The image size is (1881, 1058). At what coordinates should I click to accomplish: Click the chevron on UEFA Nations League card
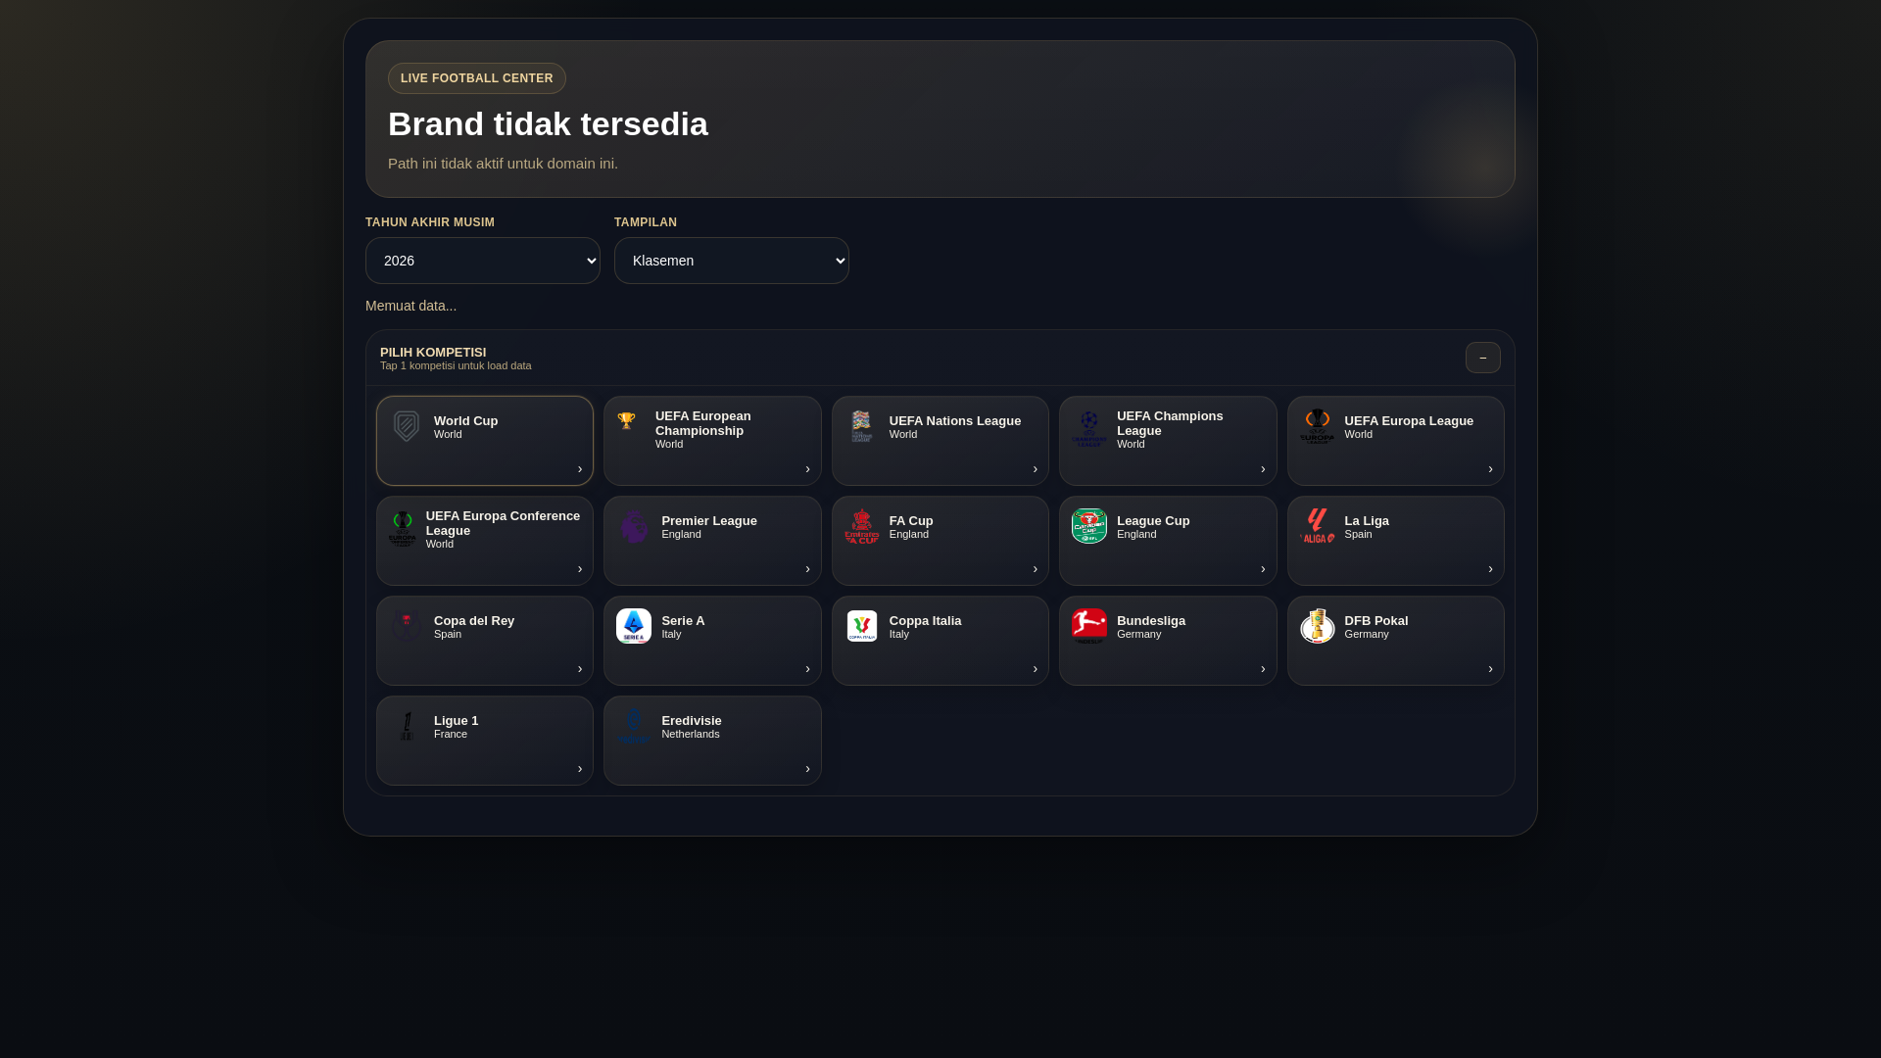[x=1036, y=469]
